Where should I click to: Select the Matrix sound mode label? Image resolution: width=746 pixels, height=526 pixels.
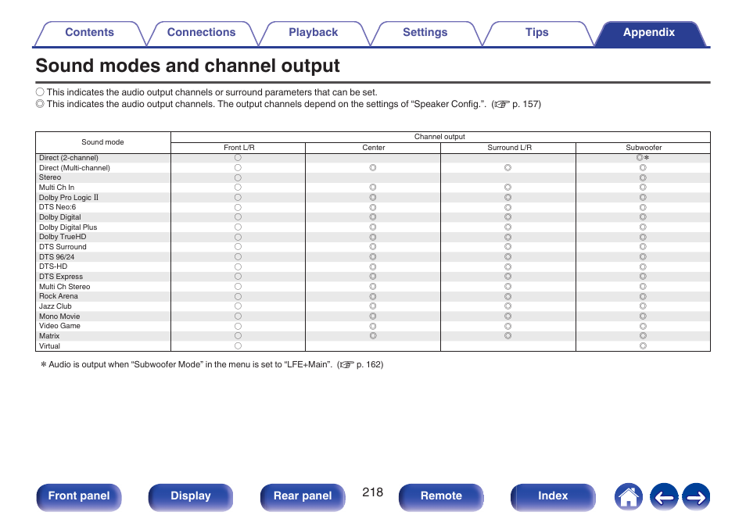click(x=49, y=336)
